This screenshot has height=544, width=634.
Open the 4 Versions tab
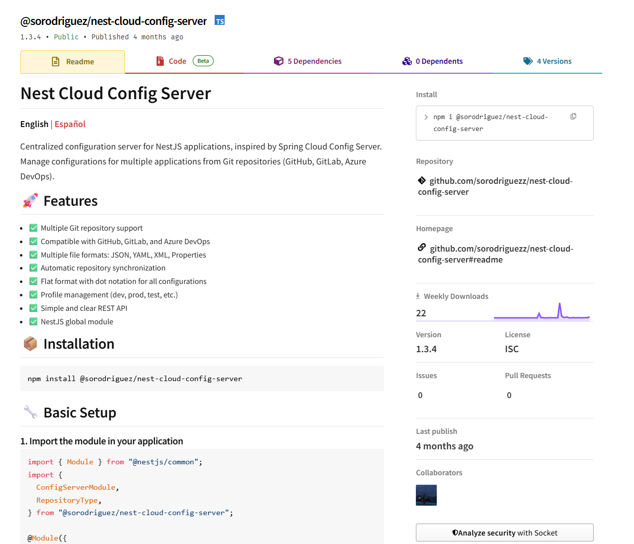tap(547, 61)
